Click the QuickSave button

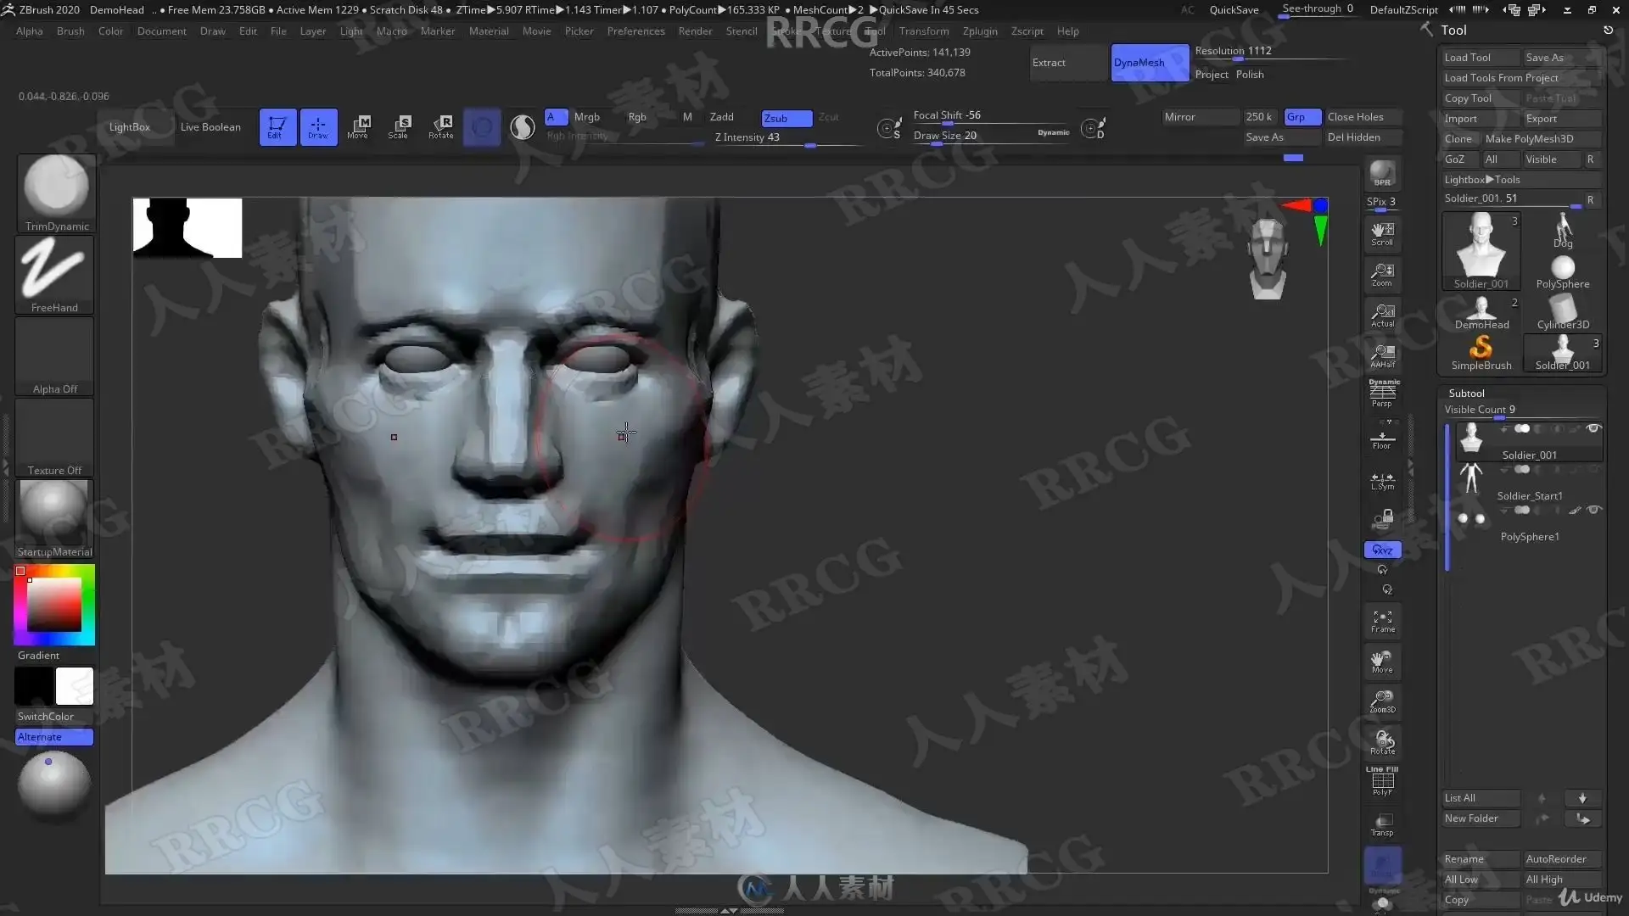click(x=1234, y=10)
